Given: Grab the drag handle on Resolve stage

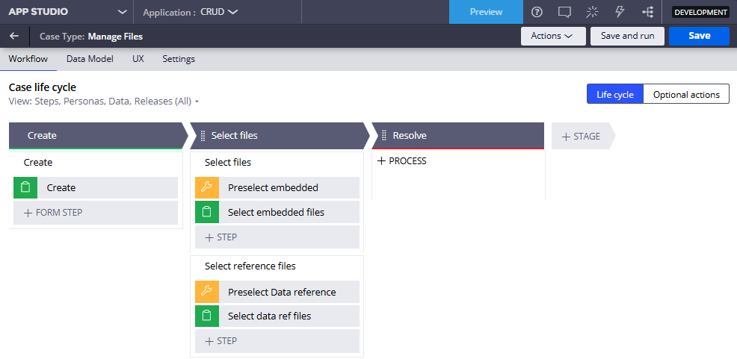Looking at the screenshot, I should pos(384,136).
